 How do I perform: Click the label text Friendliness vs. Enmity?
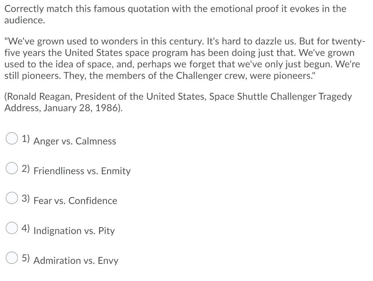pyautogui.click(x=82, y=171)
